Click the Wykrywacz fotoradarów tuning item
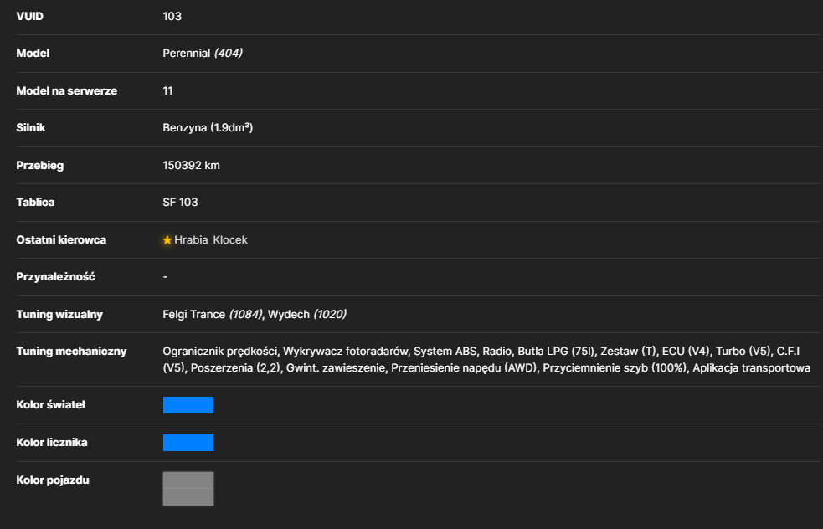Viewport: 823px width, 529px height. 346,351
